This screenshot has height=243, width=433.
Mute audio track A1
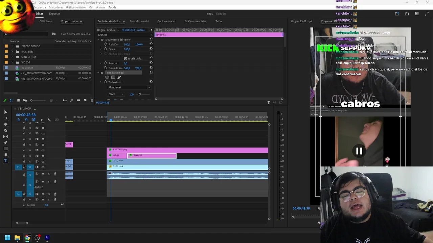43,174
